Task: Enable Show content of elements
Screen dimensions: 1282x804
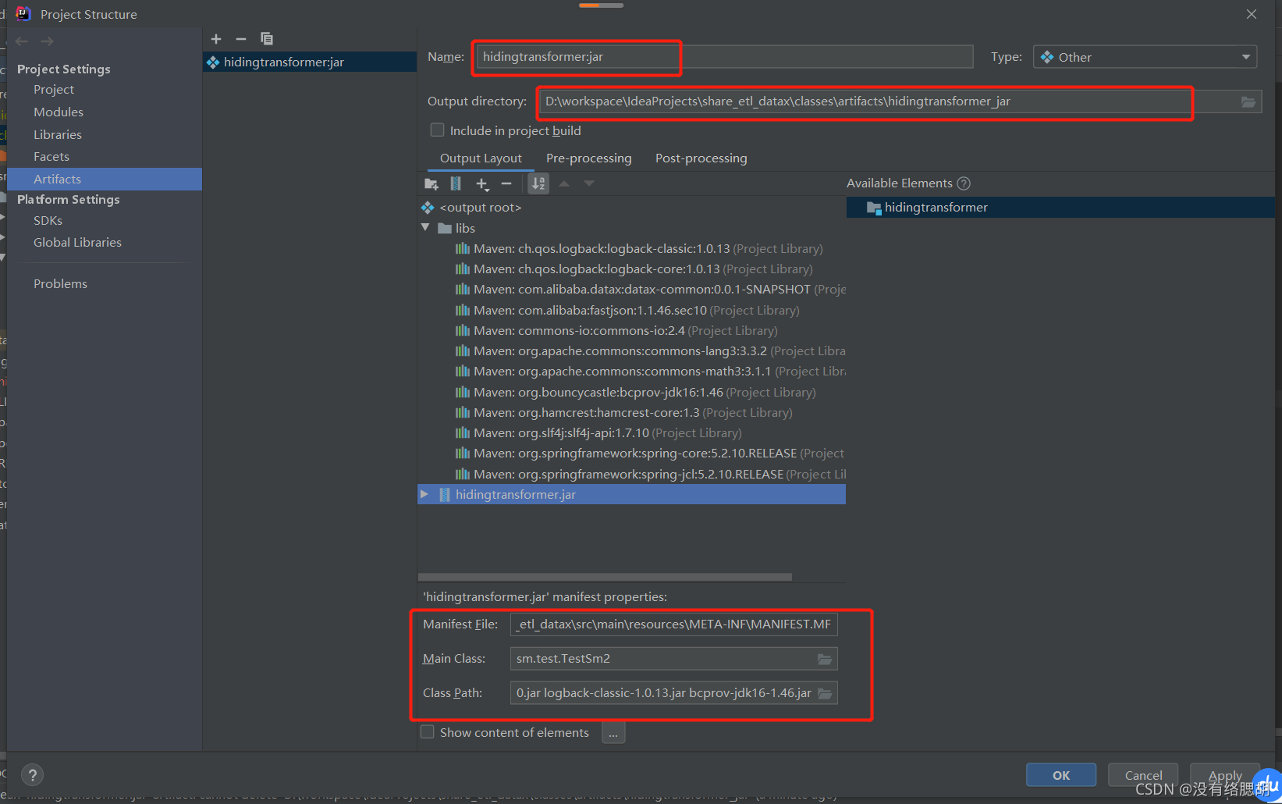Action: click(428, 732)
